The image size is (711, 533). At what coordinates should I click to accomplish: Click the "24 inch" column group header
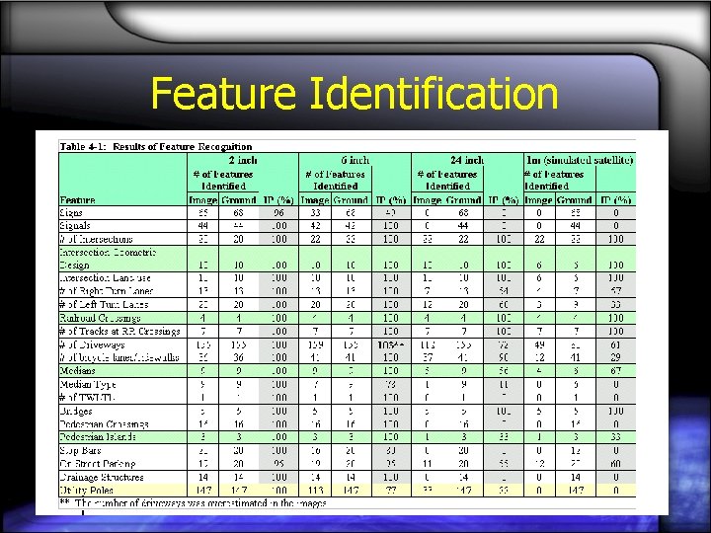tap(467, 160)
